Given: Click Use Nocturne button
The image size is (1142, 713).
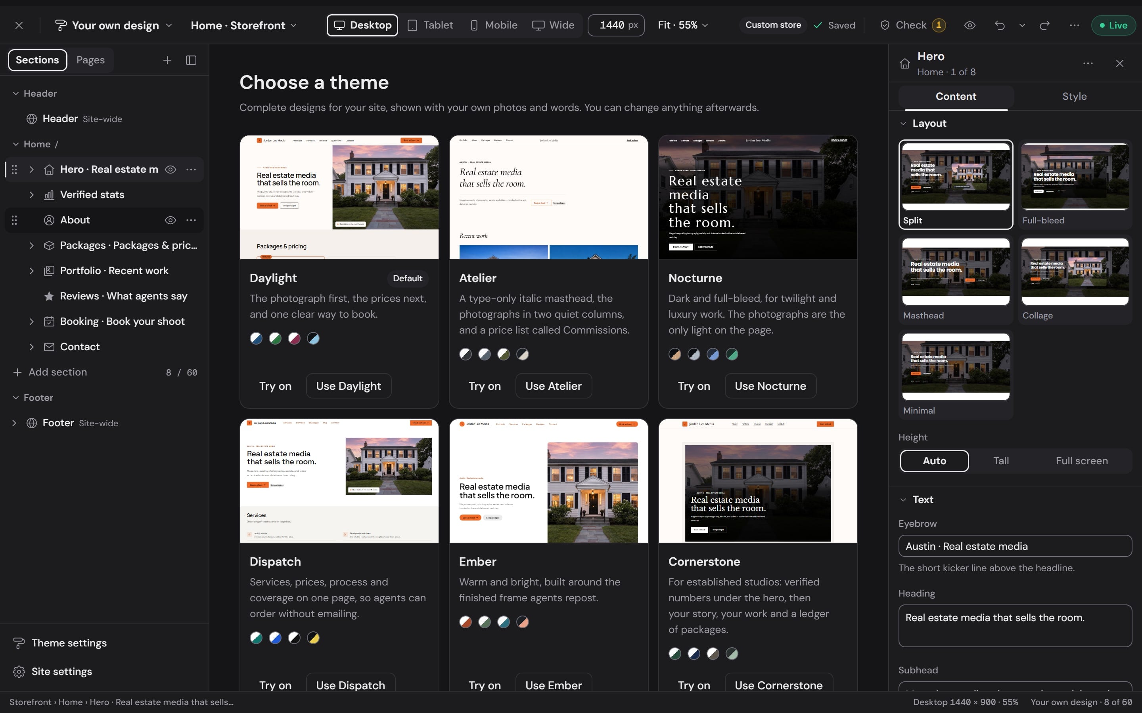Looking at the screenshot, I should tap(770, 386).
